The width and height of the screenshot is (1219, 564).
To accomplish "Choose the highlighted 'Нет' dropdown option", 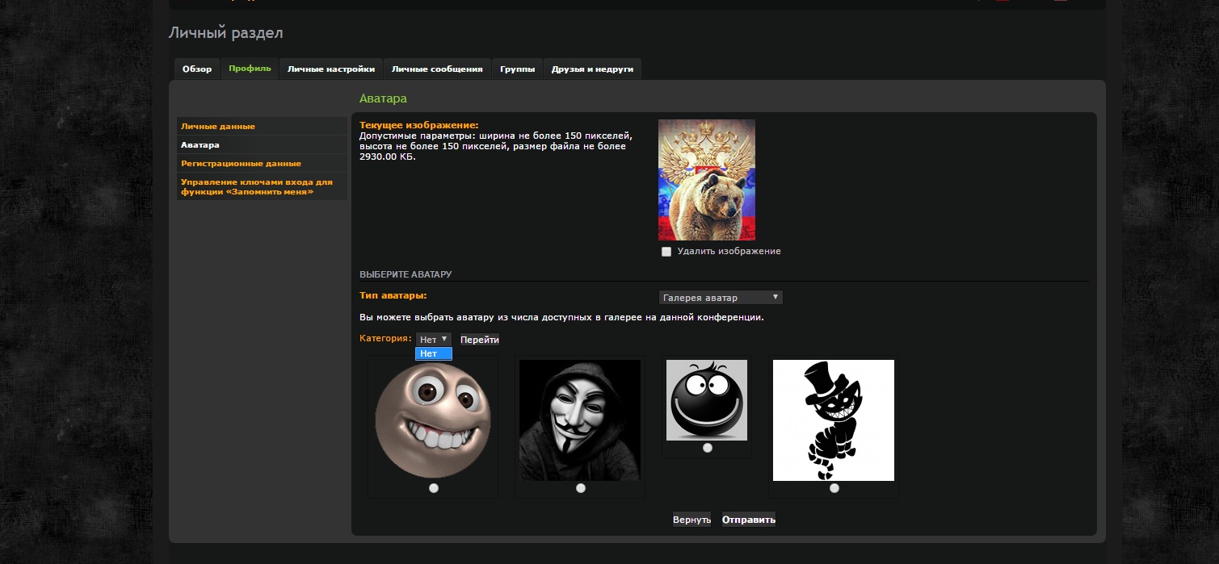I will pos(433,353).
